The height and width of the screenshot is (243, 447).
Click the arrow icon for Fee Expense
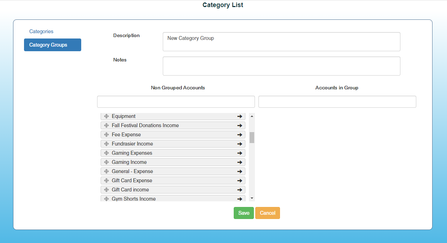[x=239, y=135]
